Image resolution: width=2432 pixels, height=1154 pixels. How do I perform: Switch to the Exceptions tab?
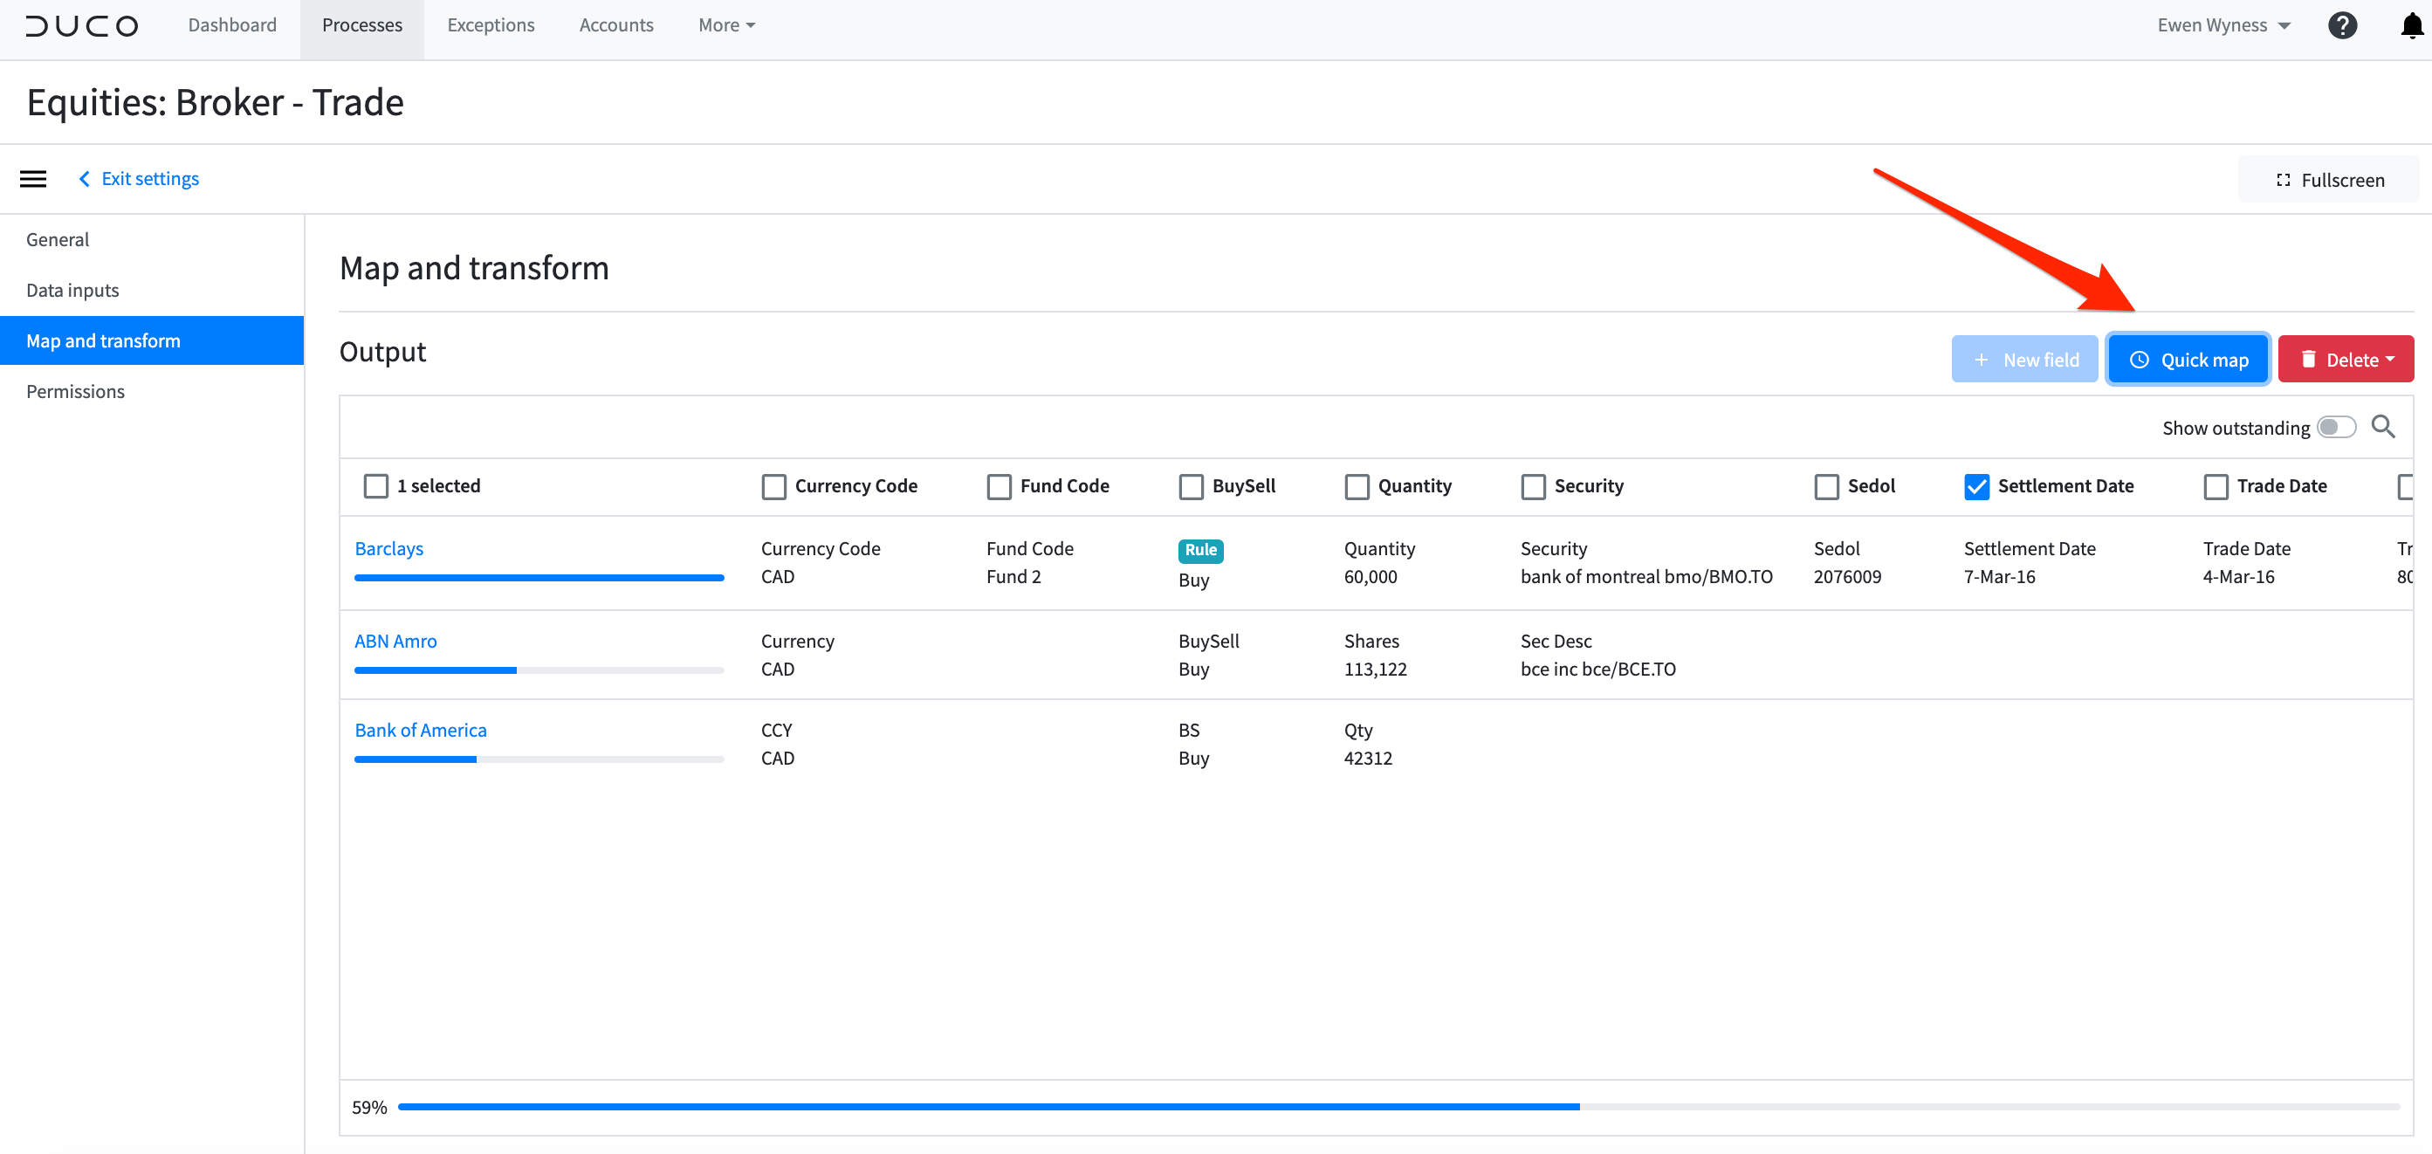pos(490,24)
